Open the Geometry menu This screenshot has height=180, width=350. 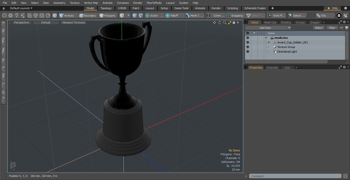[59, 3]
